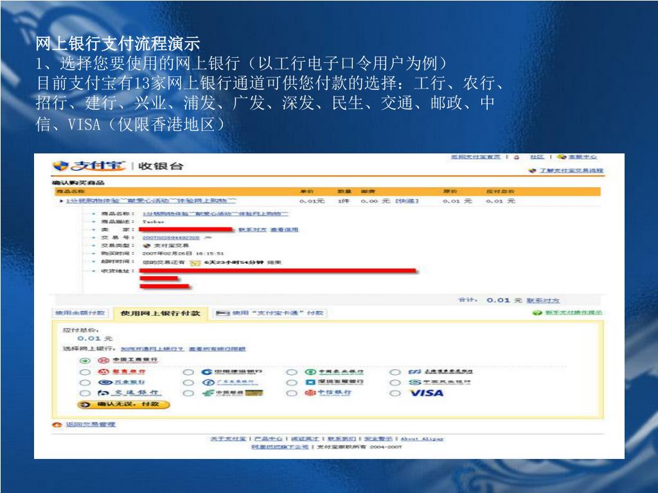The height and width of the screenshot is (493, 658).
Task: Click the Bank of Communications 交通银行 logo
Action: click(129, 393)
